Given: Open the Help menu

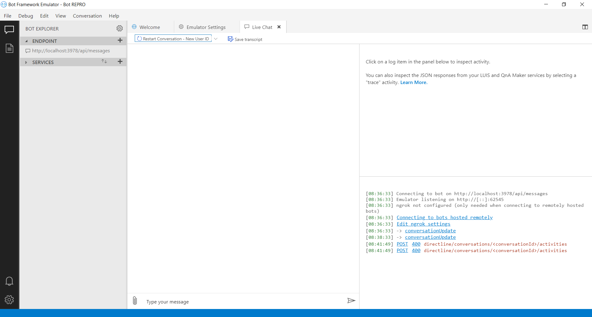Looking at the screenshot, I should coord(114,16).
